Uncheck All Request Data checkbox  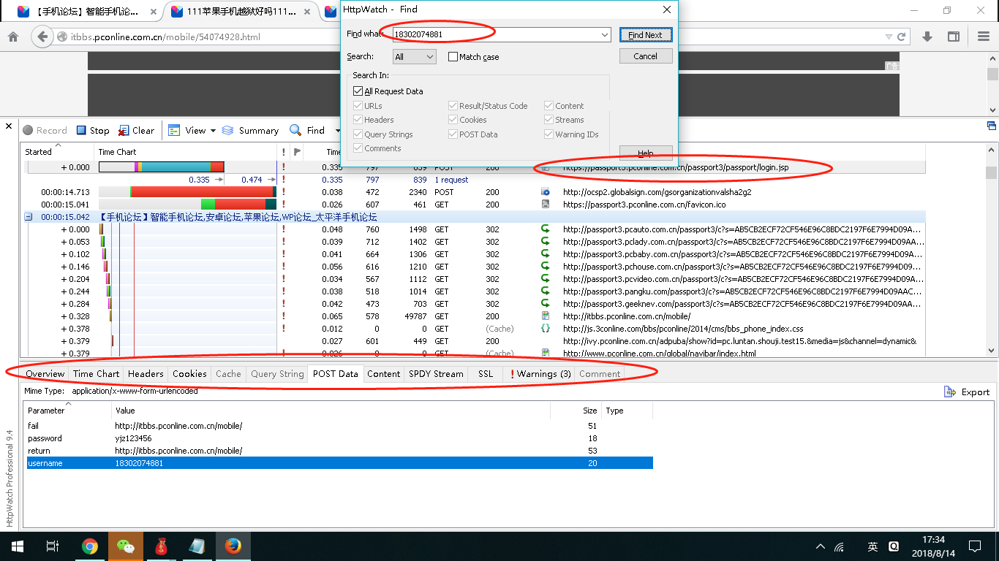pyautogui.click(x=358, y=91)
